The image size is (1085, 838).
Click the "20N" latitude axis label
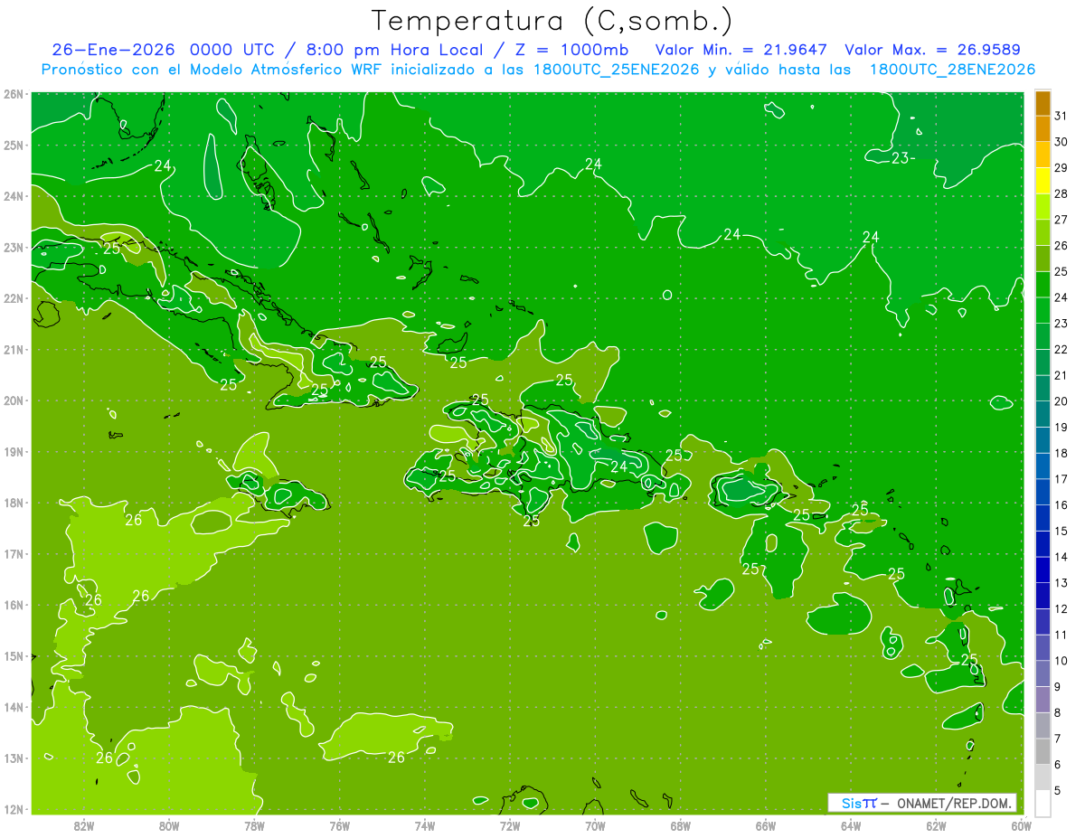click(14, 400)
